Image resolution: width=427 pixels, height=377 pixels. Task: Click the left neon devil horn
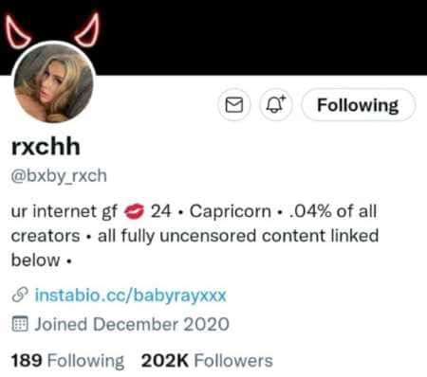click(17, 31)
